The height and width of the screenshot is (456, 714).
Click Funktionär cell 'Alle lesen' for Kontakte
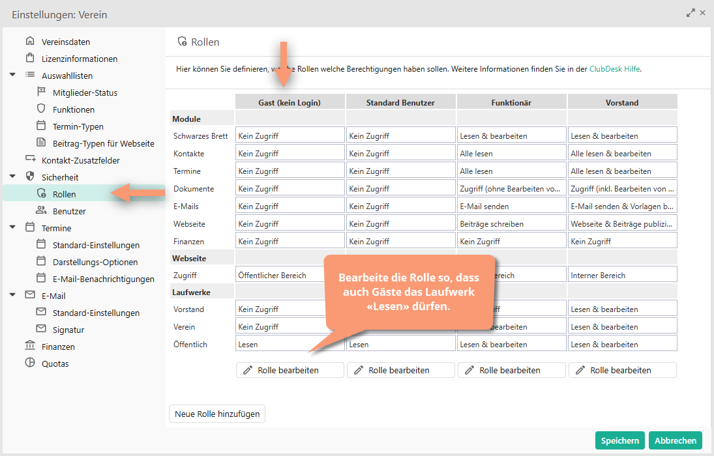[x=511, y=153]
